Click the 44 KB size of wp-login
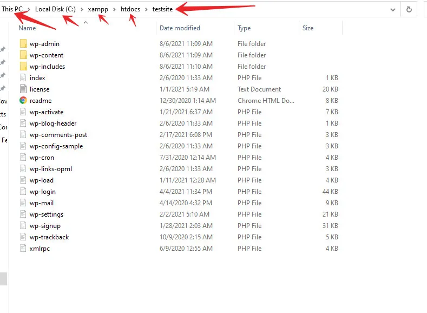The height and width of the screenshot is (313, 427). coord(330,192)
